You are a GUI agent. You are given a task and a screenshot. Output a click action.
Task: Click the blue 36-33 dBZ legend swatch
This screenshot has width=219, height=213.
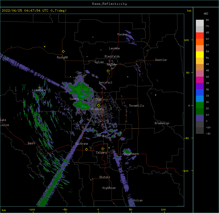click(200, 92)
